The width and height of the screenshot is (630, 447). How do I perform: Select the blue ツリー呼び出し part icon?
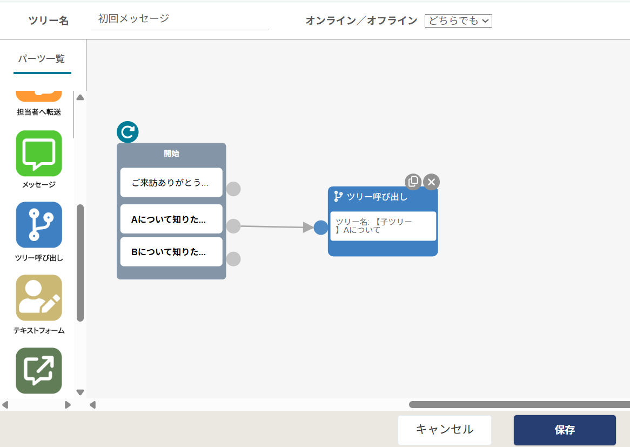pyautogui.click(x=39, y=225)
